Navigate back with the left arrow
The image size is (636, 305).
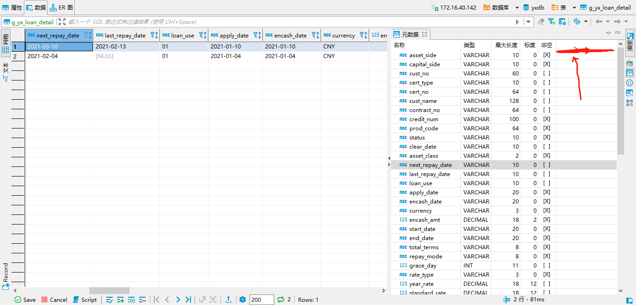pos(598,21)
